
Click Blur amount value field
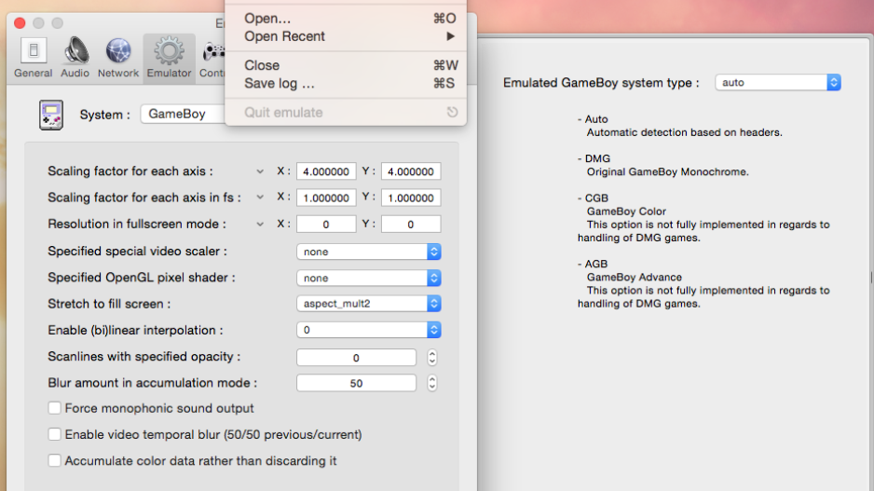click(356, 383)
